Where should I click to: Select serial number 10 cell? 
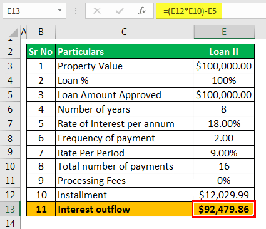point(41,195)
